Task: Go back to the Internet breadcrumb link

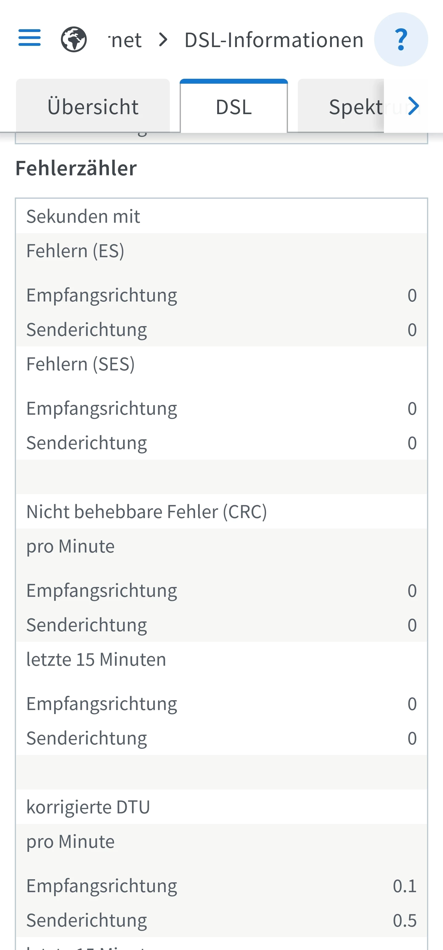Action: (x=125, y=40)
